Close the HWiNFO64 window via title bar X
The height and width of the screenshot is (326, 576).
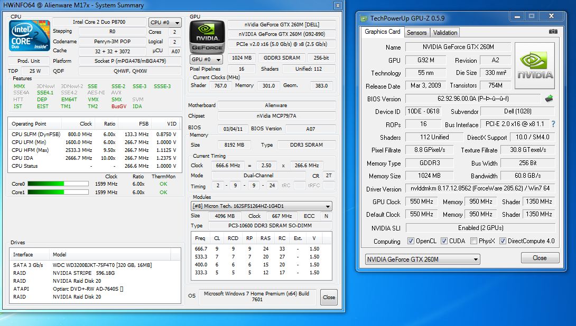(338, 5)
